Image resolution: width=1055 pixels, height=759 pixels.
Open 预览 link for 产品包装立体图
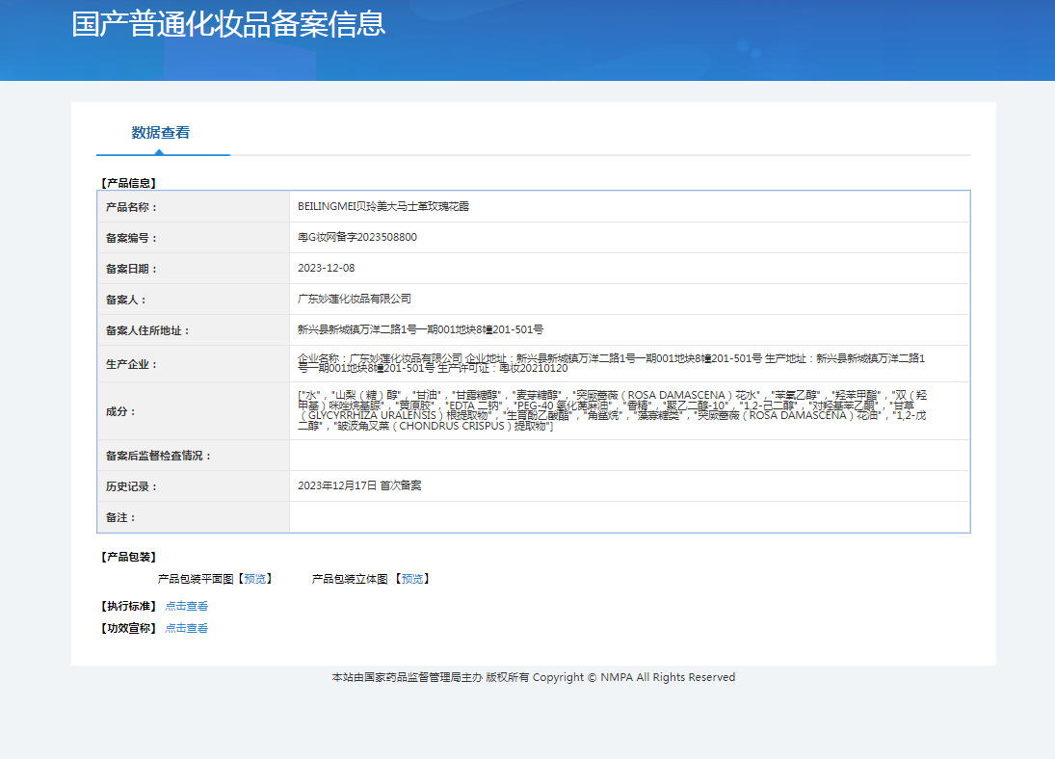[x=412, y=579]
